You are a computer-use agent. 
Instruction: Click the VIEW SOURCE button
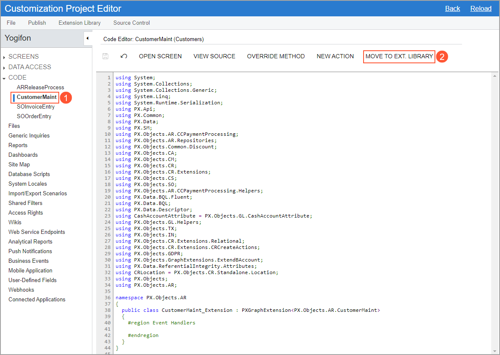214,56
